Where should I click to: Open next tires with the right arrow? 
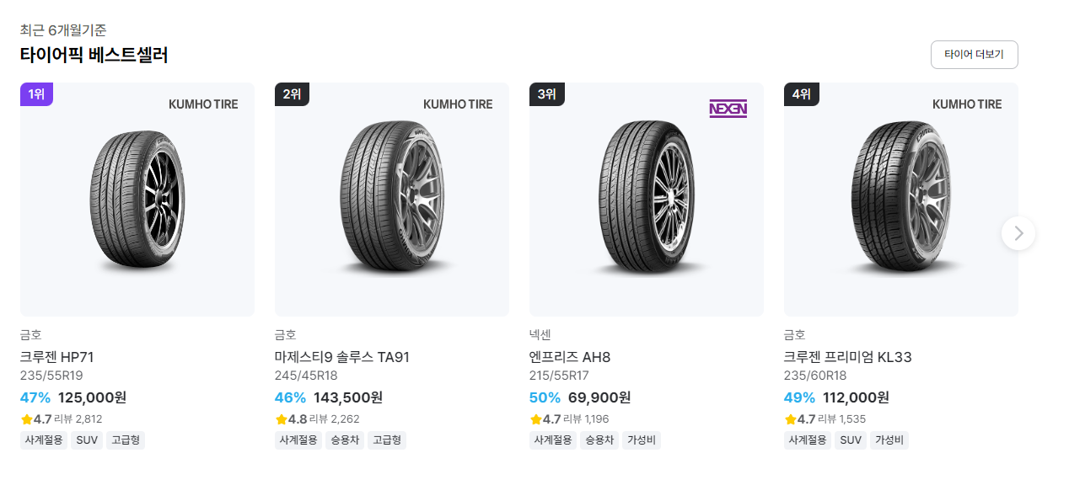[1018, 232]
